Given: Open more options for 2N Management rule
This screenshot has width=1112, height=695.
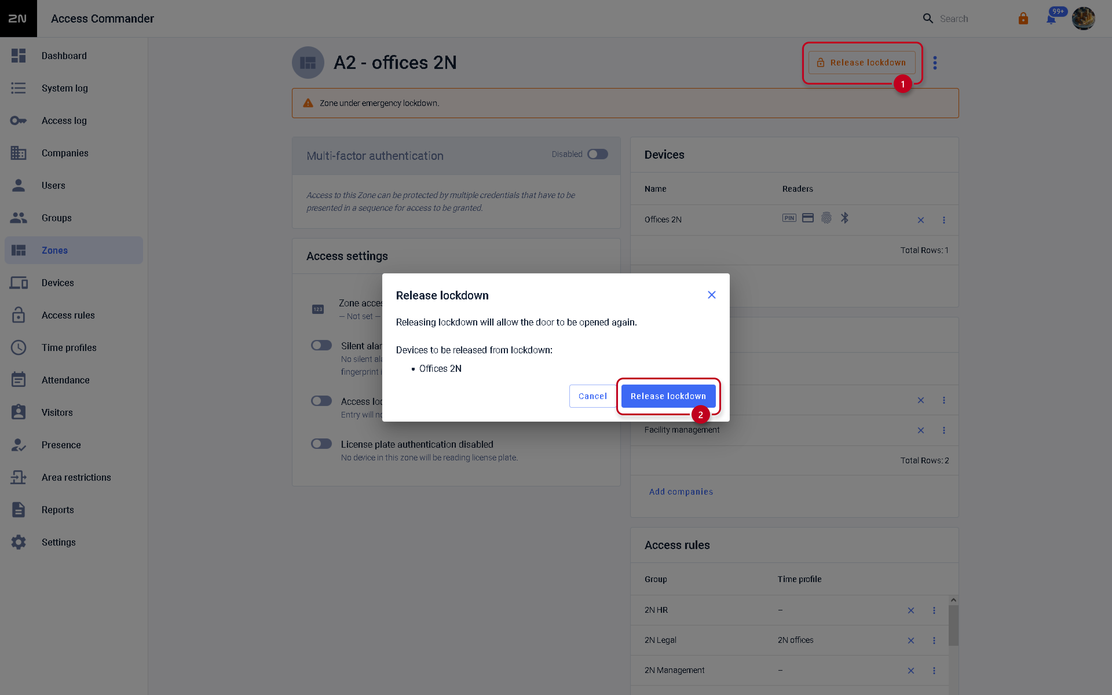Looking at the screenshot, I should (x=934, y=671).
